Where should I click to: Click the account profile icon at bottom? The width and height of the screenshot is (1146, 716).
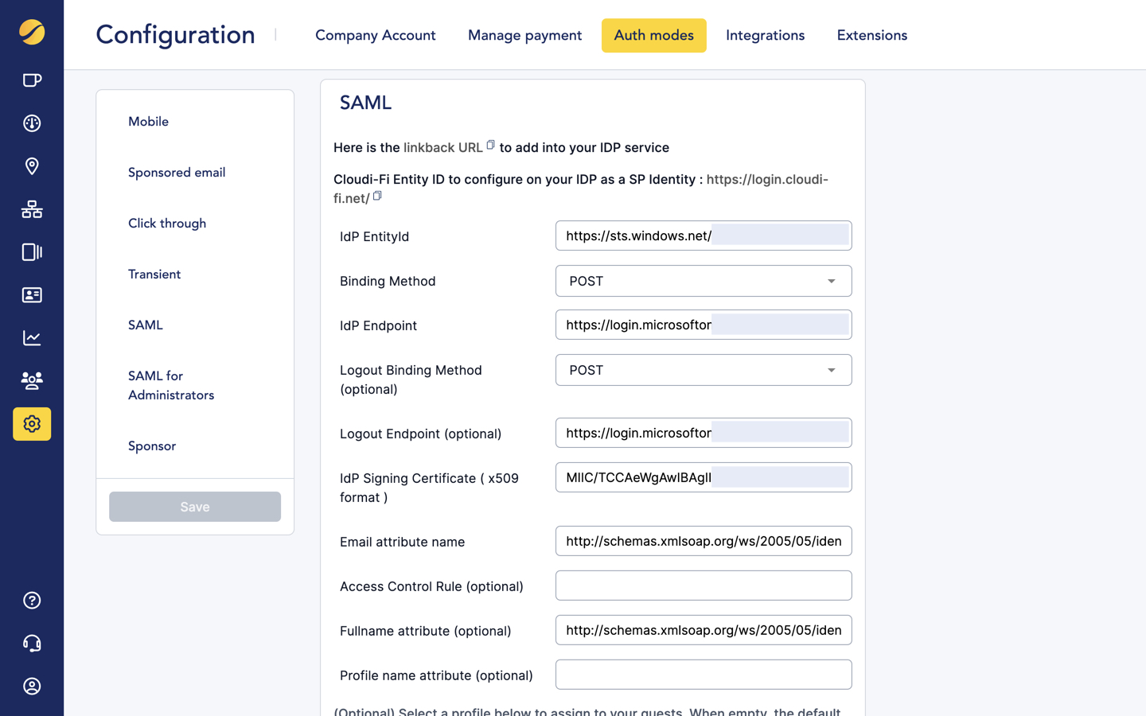pos(31,686)
